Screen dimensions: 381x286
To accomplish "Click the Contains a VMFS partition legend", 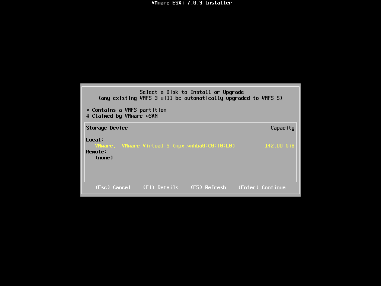I will click(126, 110).
